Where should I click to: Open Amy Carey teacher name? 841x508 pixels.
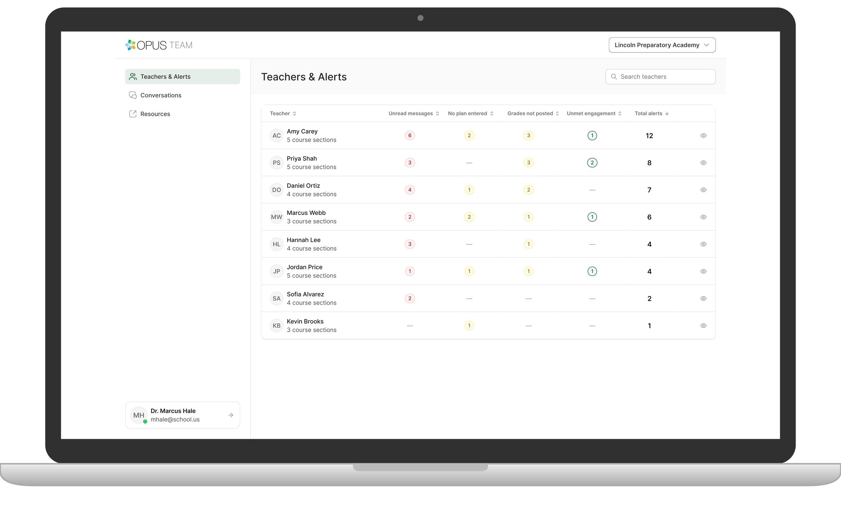tap(302, 132)
